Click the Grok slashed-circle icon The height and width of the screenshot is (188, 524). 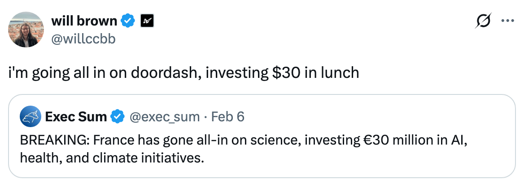(484, 21)
